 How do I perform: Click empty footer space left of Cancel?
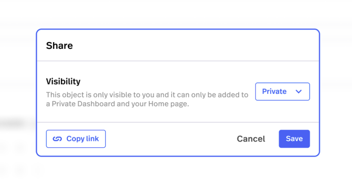pyautogui.click(x=169, y=139)
